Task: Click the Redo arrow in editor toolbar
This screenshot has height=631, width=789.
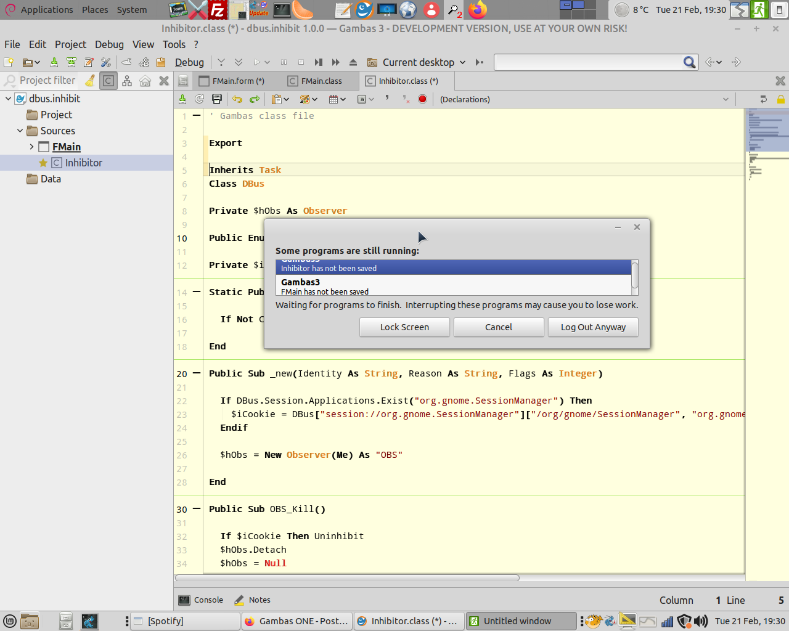Action: click(x=255, y=99)
